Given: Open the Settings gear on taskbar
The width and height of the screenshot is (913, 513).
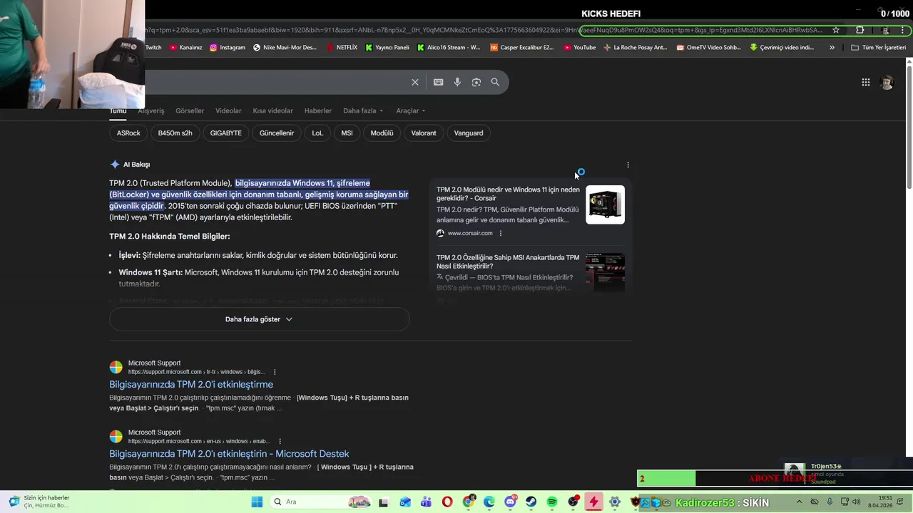Looking at the screenshot, I should pos(615,502).
